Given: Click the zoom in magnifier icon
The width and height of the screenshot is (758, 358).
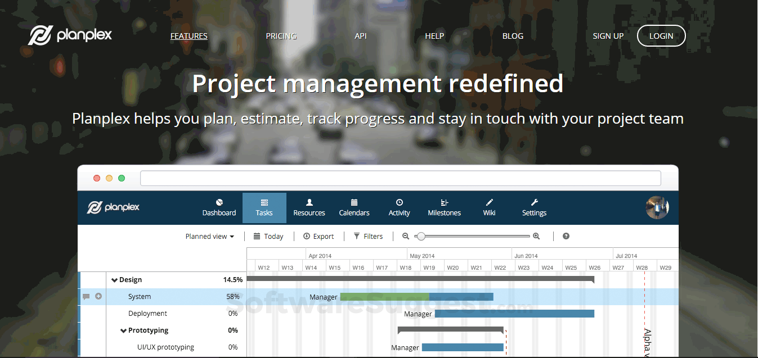Looking at the screenshot, I should (x=536, y=237).
